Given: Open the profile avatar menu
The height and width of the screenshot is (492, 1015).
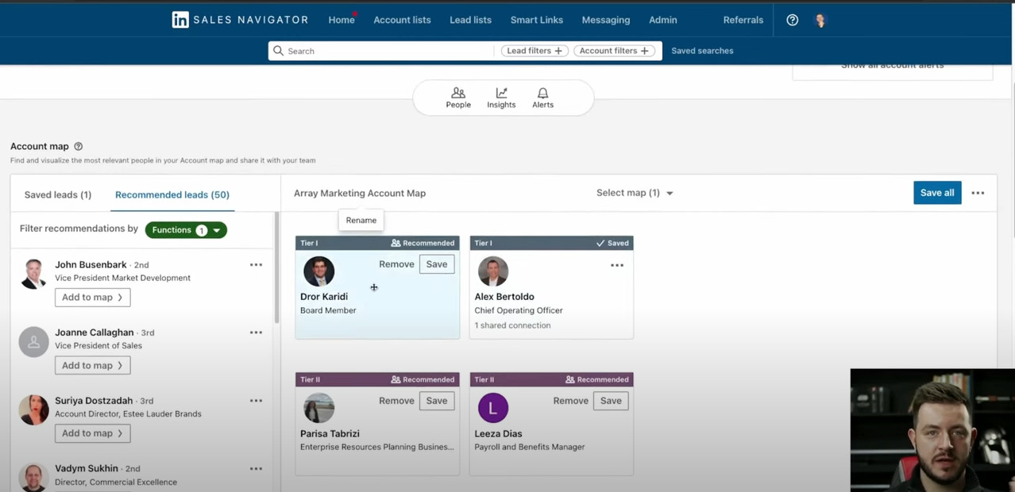Looking at the screenshot, I should click(x=820, y=20).
